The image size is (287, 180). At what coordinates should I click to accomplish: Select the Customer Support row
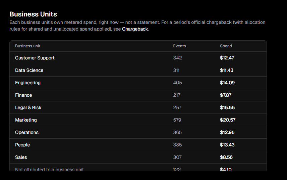click(x=138, y=58)
